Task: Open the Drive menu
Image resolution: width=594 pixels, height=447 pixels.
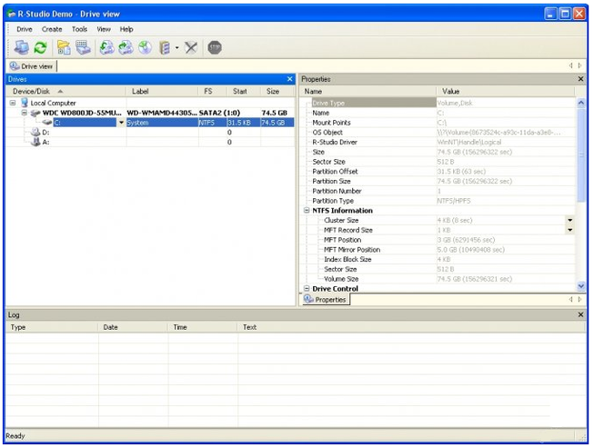Action: [25, 29]
